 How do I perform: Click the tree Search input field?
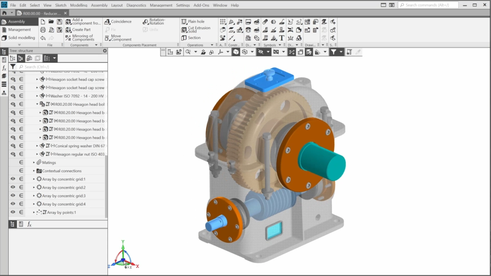[61, 67]
